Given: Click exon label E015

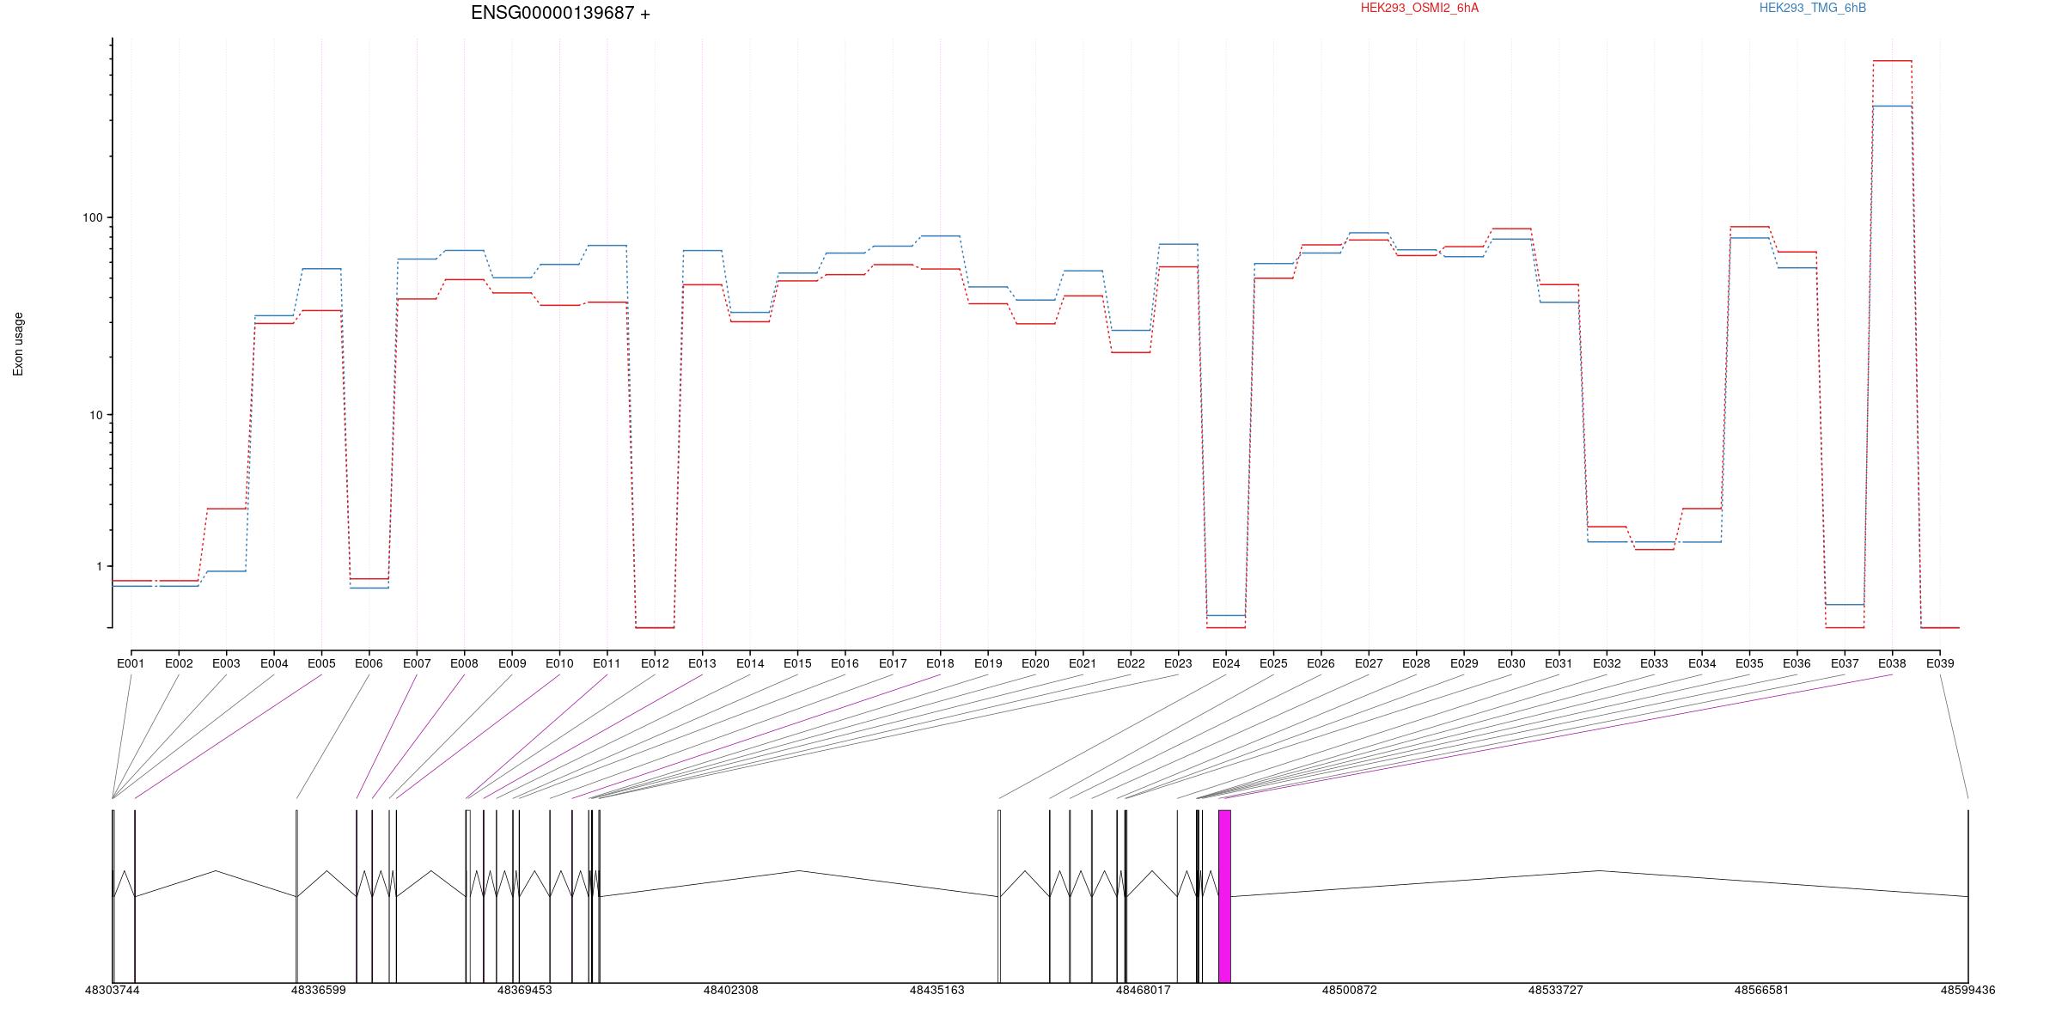Looking at the screenshot, I should coord(797,663).
